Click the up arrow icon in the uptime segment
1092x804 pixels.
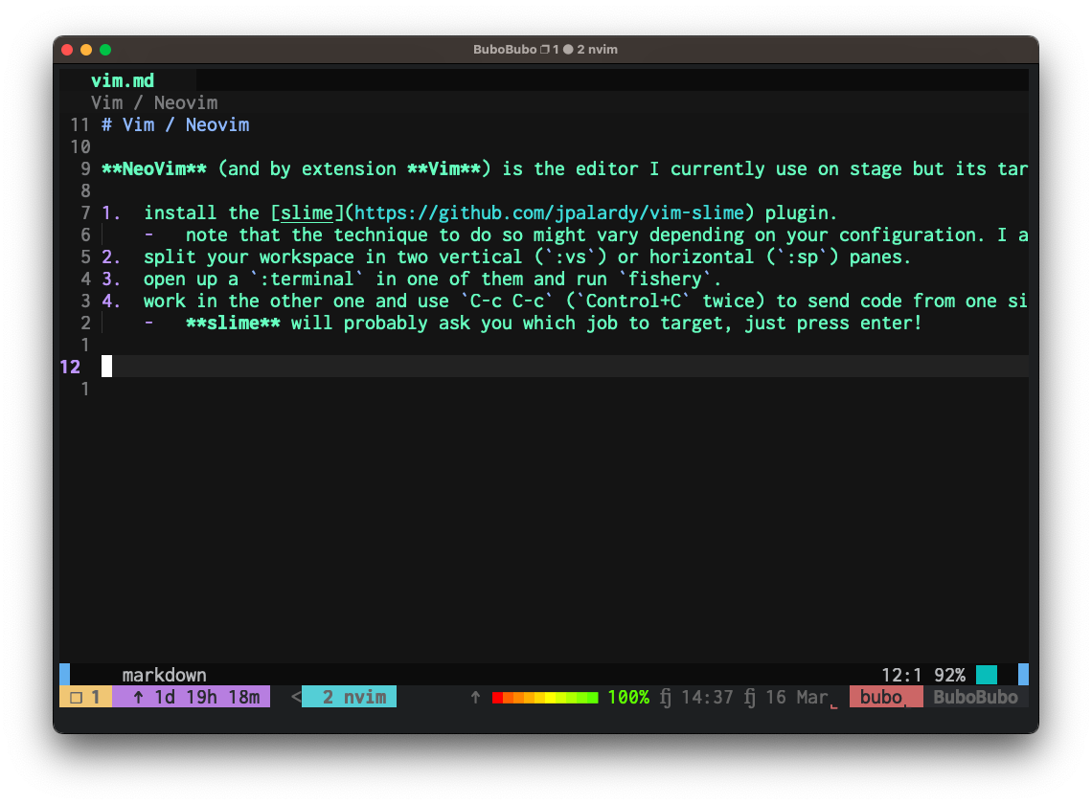pyautogui.click(x=139, y=697)
